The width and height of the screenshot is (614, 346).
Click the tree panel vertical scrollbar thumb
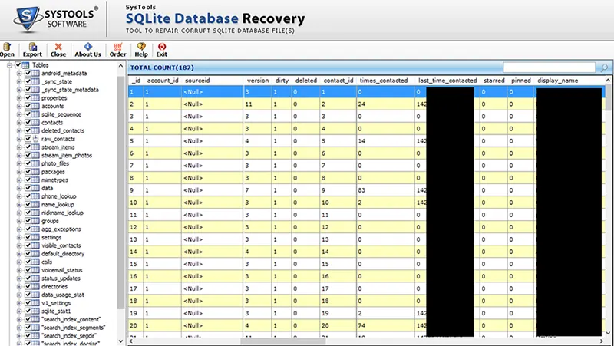point(120,192)
